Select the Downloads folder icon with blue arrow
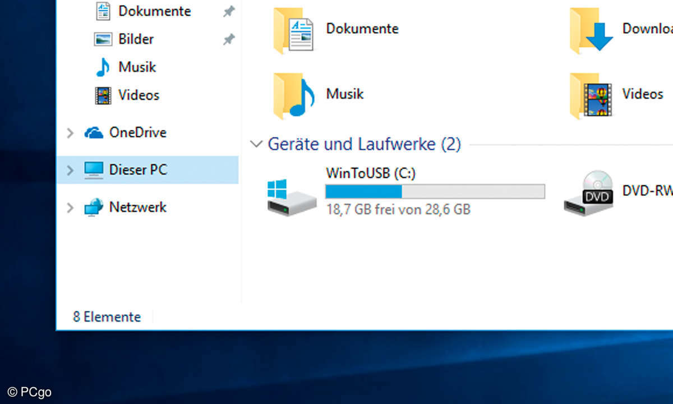Viewport: 673px width, 404px height. pyautogui.click(x=591, y=30)
